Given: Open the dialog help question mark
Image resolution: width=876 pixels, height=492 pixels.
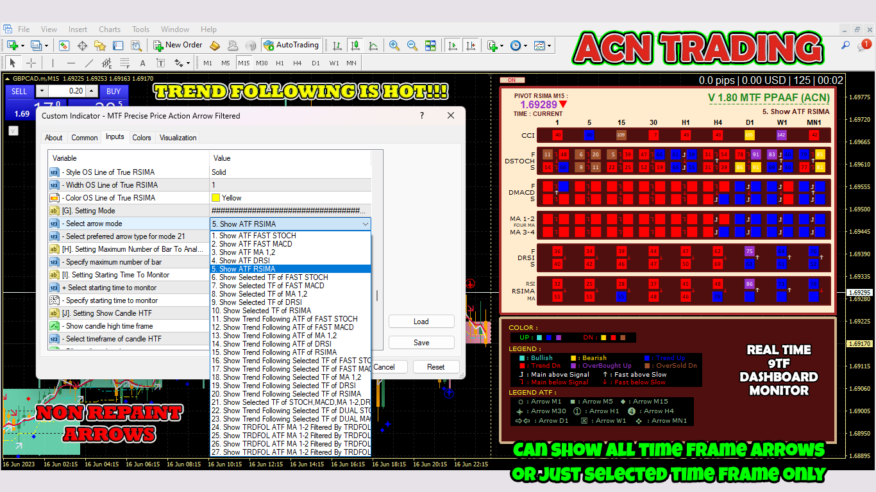Looking at the screenshot, I should click(x=422, y=115).
